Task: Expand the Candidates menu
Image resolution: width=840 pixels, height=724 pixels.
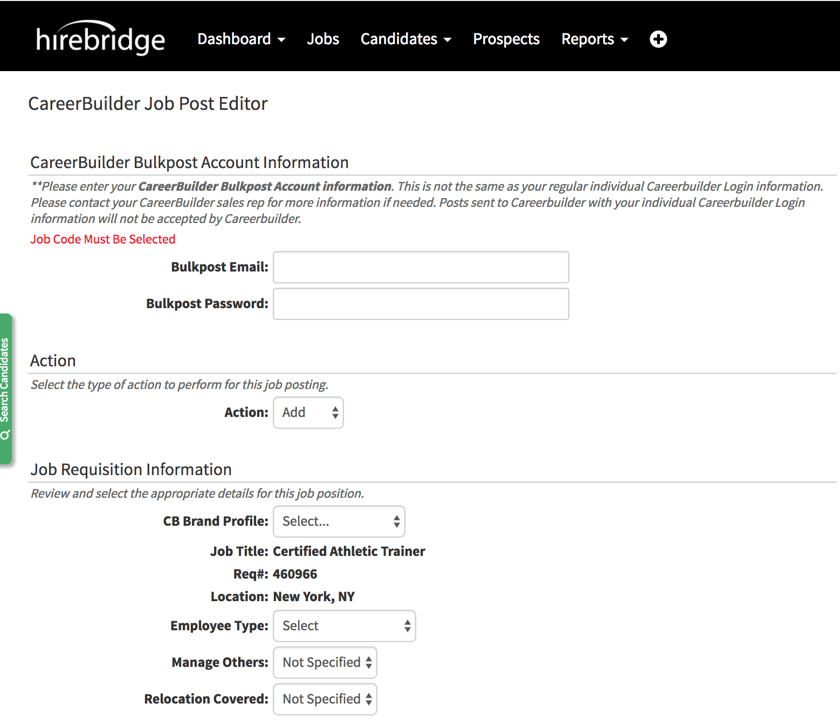Action: point(405,39)
